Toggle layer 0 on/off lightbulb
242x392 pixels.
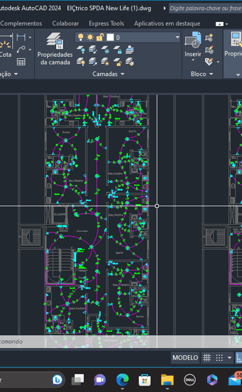click(x=81, y=37)
